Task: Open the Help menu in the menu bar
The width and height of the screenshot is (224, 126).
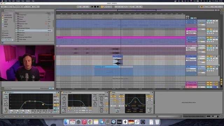Action: pos(33,1)
